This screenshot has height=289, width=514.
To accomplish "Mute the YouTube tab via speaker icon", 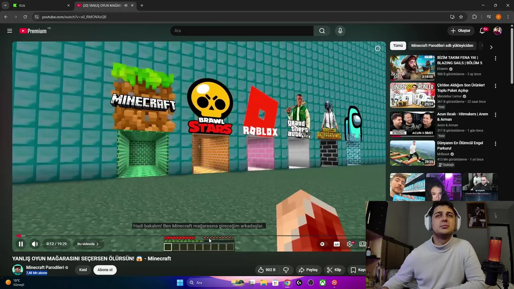I will (x=126, y=6).
